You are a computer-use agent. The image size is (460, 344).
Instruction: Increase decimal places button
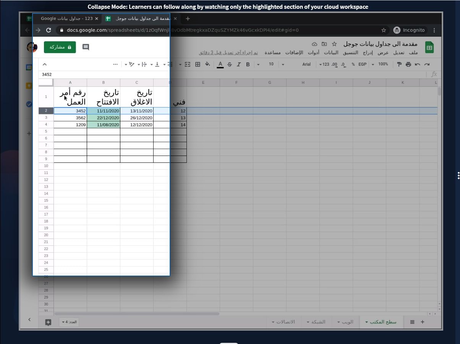pyautogui.click(x=334, y=64)
